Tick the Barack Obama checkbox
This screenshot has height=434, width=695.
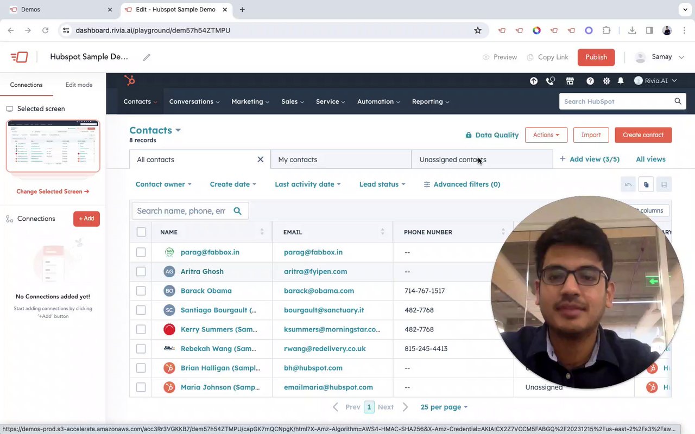tap(141, 291)
